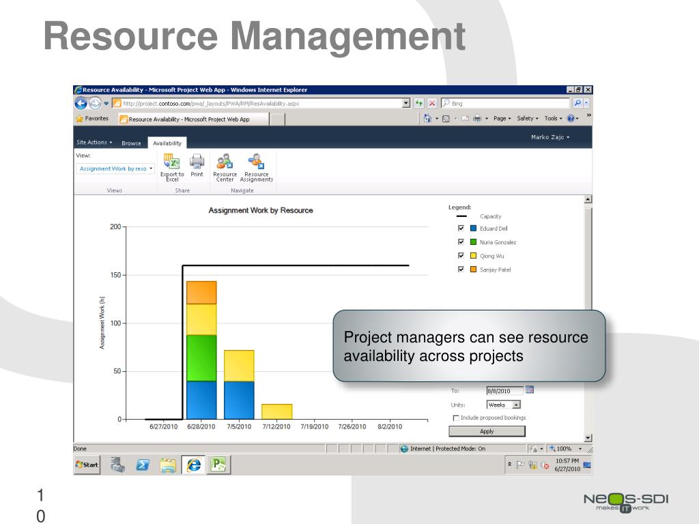
Task: Open the address bar dropdown arrow
Action: click(406, 104)
